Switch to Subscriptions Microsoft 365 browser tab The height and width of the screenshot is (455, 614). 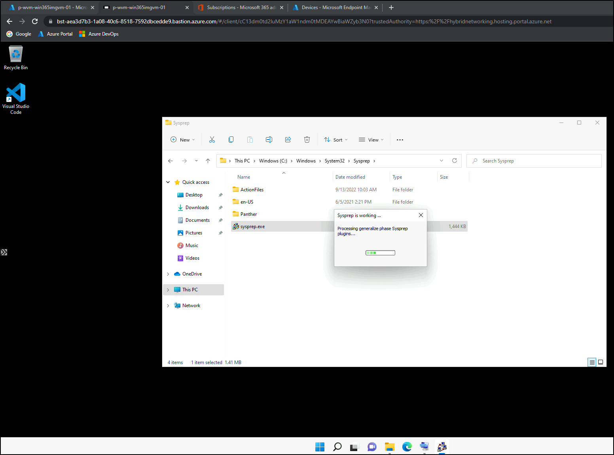click(241, 8)
